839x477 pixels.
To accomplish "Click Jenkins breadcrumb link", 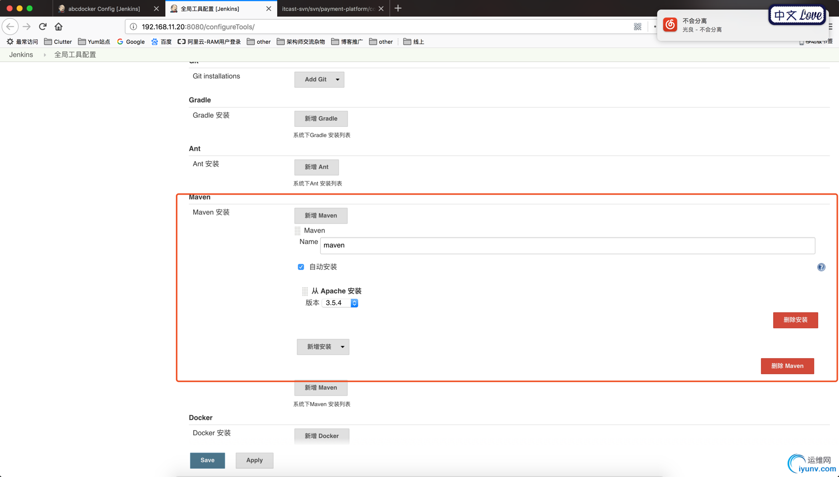I will tap(21, 55).
